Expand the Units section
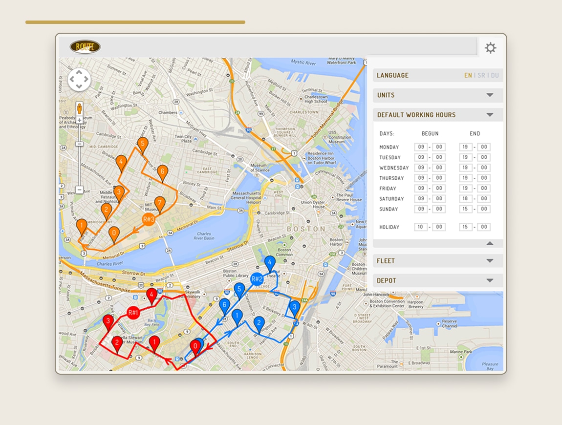Screen dimensions: 562x425 (x=438, y=95)
